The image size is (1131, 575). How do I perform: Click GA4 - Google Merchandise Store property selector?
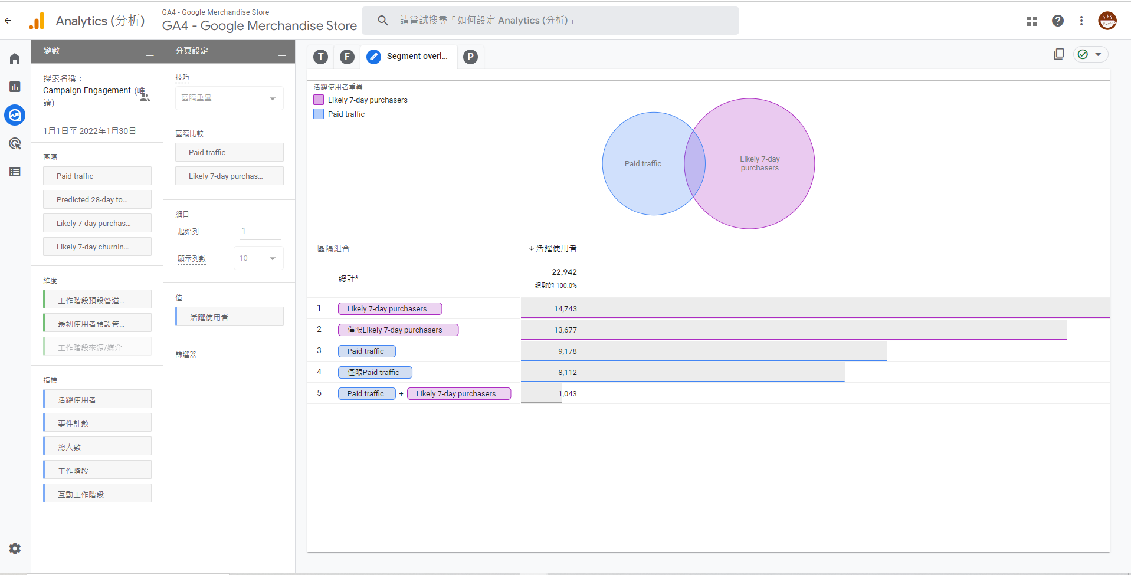coord(260,21)
